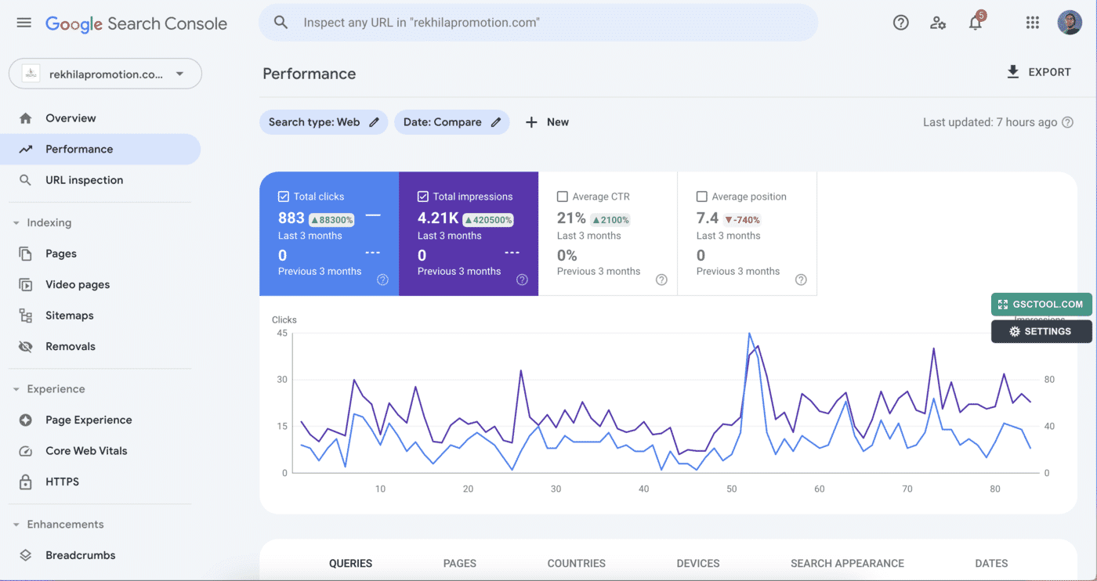The width and height of the screenshot is (1097, 581).
Task: Open Last updated help icon
Action: 1067,122
